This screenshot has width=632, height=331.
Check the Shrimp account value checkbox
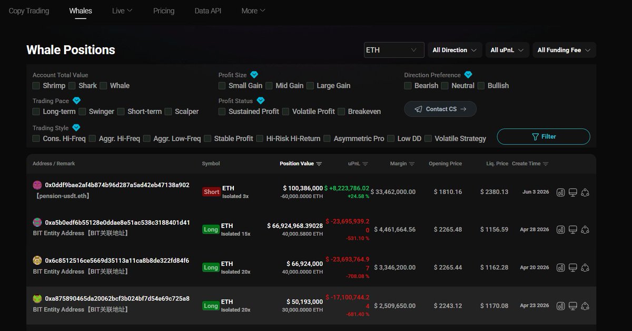coord(36,86)
